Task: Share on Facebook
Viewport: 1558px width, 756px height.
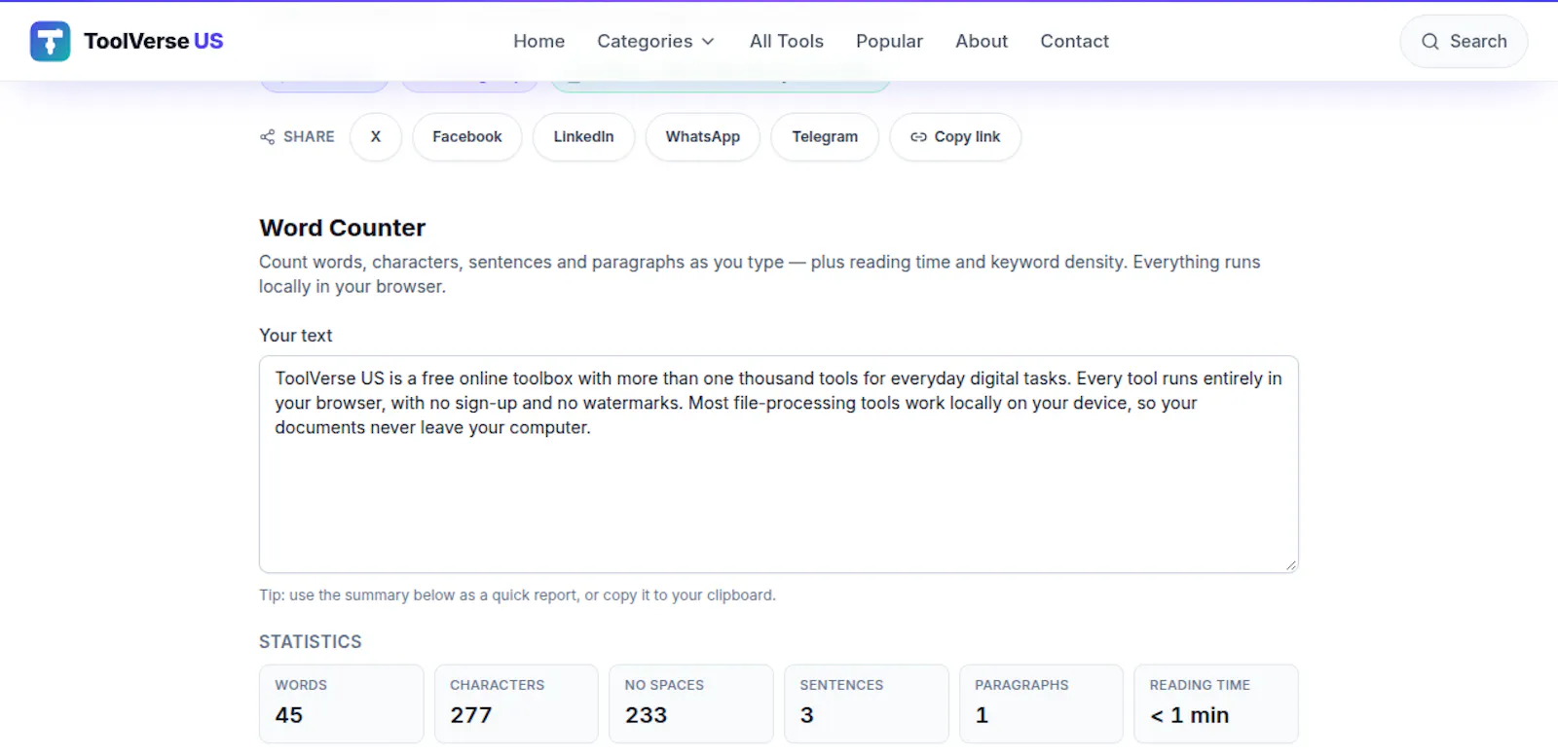Action: (467, 137)
